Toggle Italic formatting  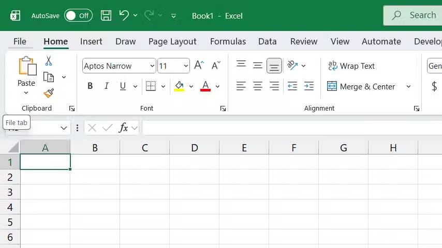106,86
